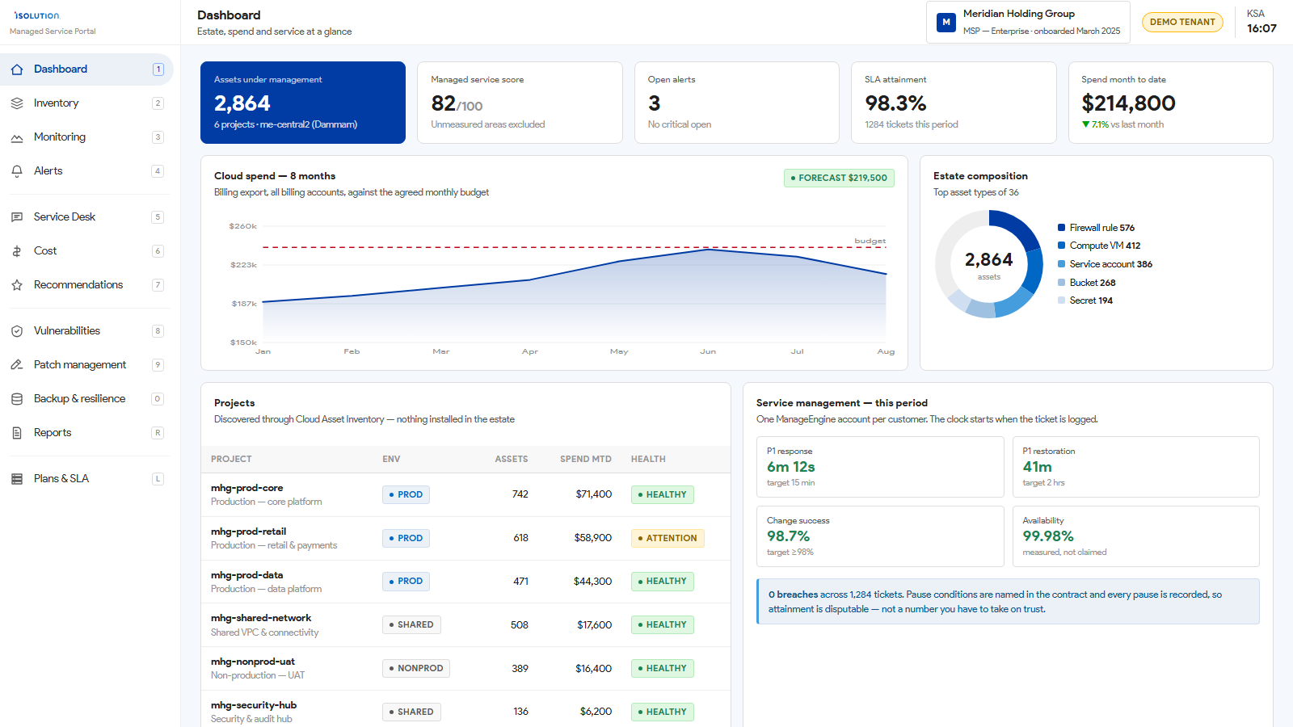
Task: Click the Reports document icon
Action: tap(17, 433)
